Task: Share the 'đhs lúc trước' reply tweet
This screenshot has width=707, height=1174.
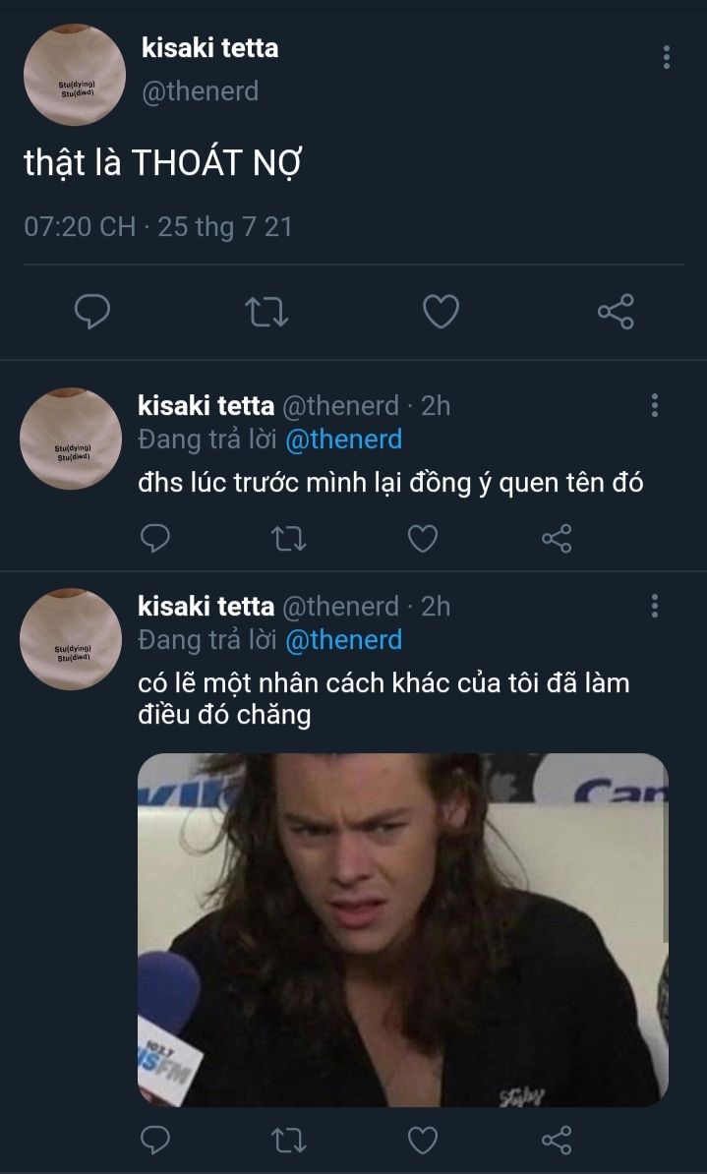Action: [557, 537]
